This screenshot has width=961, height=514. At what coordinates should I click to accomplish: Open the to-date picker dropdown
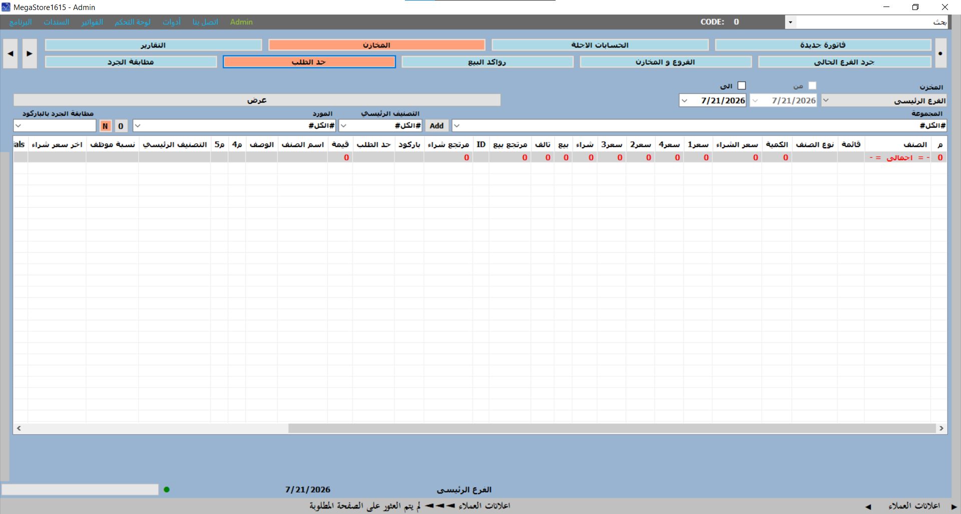coord(685,100)
